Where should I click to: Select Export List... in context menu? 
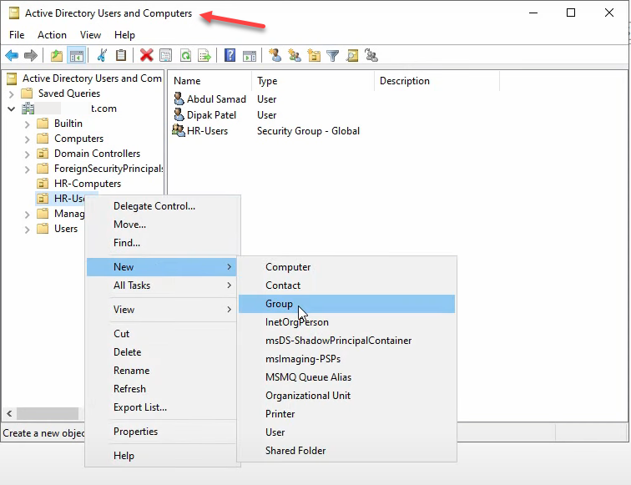point(161,407)
